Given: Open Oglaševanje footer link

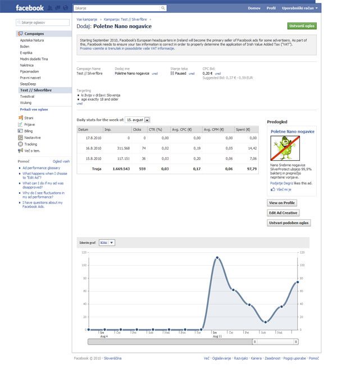Looking at the screenshot, I should [221, 359].
